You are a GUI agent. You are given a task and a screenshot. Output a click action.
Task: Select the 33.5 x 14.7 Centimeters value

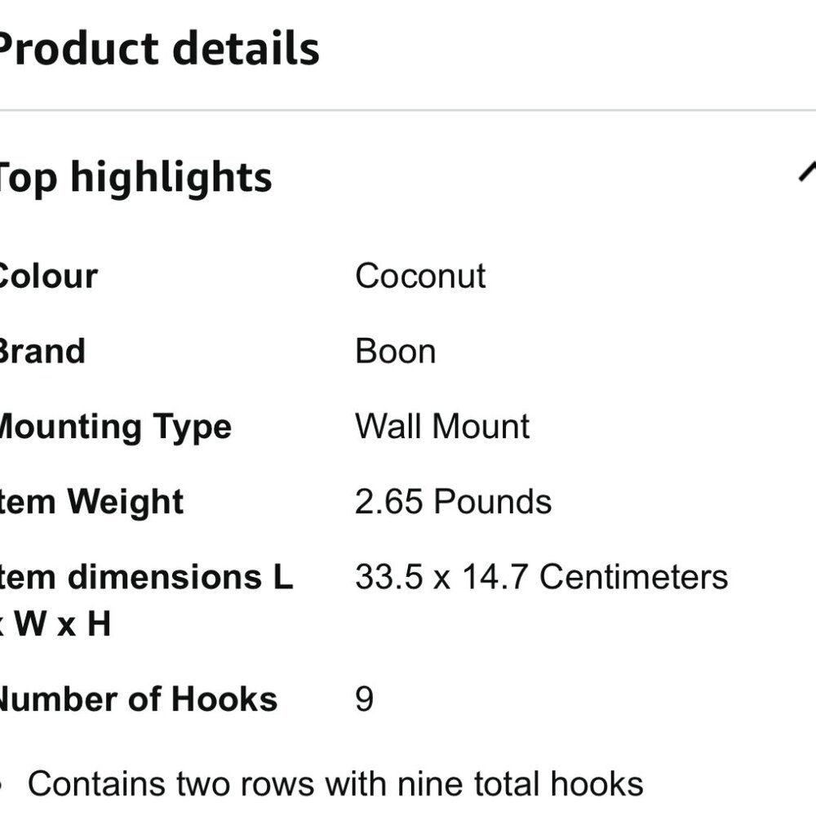pos(541,577)
